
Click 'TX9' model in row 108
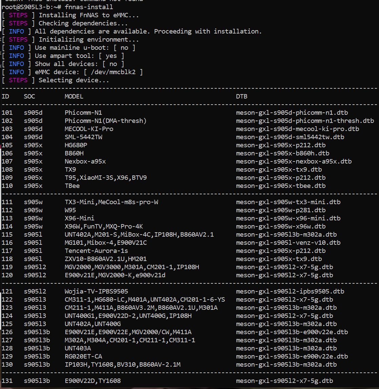coord(70,170)
